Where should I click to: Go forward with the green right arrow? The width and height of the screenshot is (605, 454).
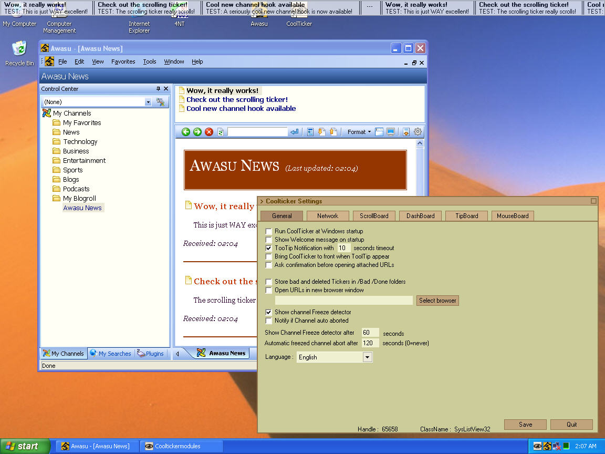click(197, 132)
